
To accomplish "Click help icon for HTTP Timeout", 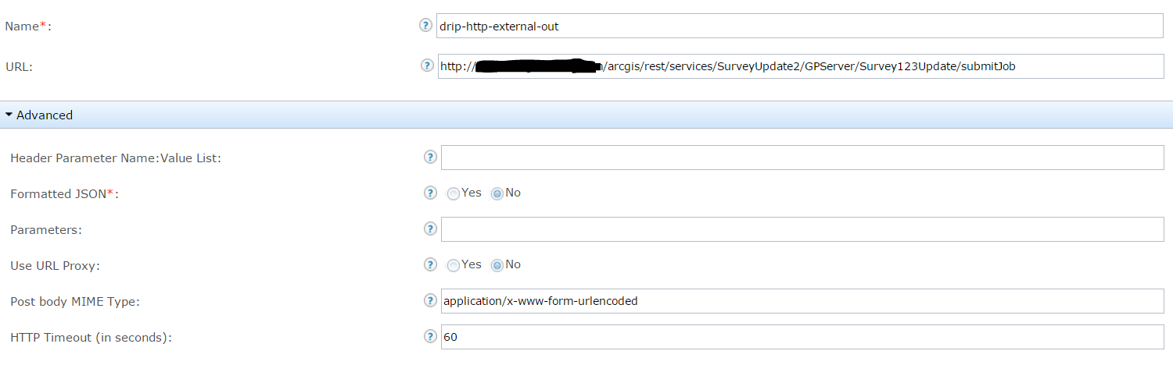I will [429, 337].
